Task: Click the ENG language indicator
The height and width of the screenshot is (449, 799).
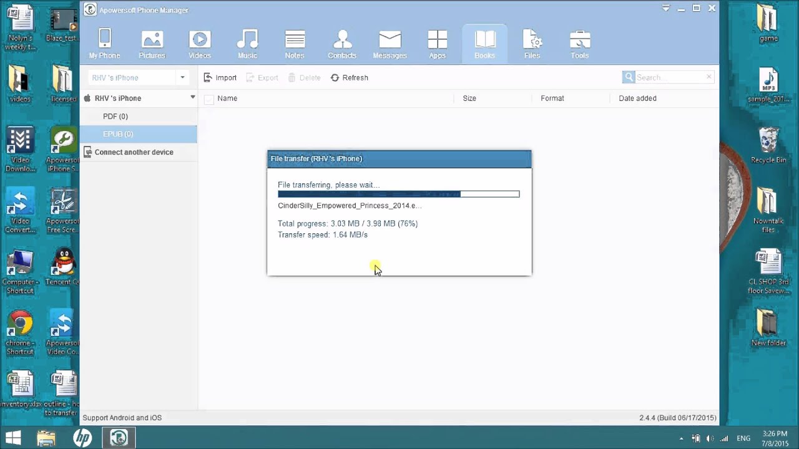Action: [x=743, y=439]
